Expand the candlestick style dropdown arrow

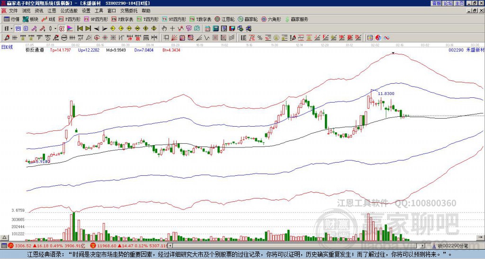click(55, 29)
